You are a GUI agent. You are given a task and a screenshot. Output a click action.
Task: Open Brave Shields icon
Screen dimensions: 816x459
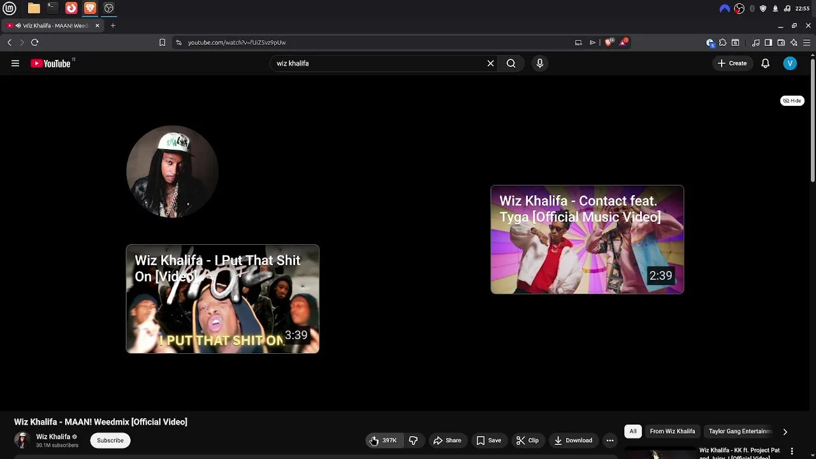608,42
